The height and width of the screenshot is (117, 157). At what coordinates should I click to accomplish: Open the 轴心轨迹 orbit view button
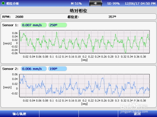[19, 114]
